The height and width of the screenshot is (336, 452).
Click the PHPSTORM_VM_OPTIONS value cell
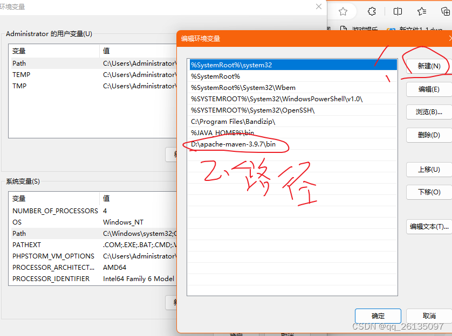(140, 256)
